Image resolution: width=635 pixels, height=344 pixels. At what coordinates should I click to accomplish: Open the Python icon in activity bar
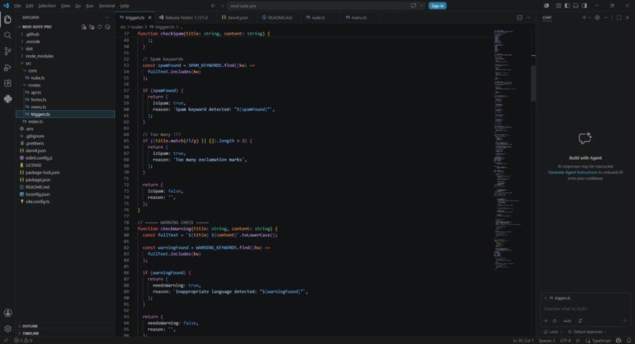click(8, 98)
